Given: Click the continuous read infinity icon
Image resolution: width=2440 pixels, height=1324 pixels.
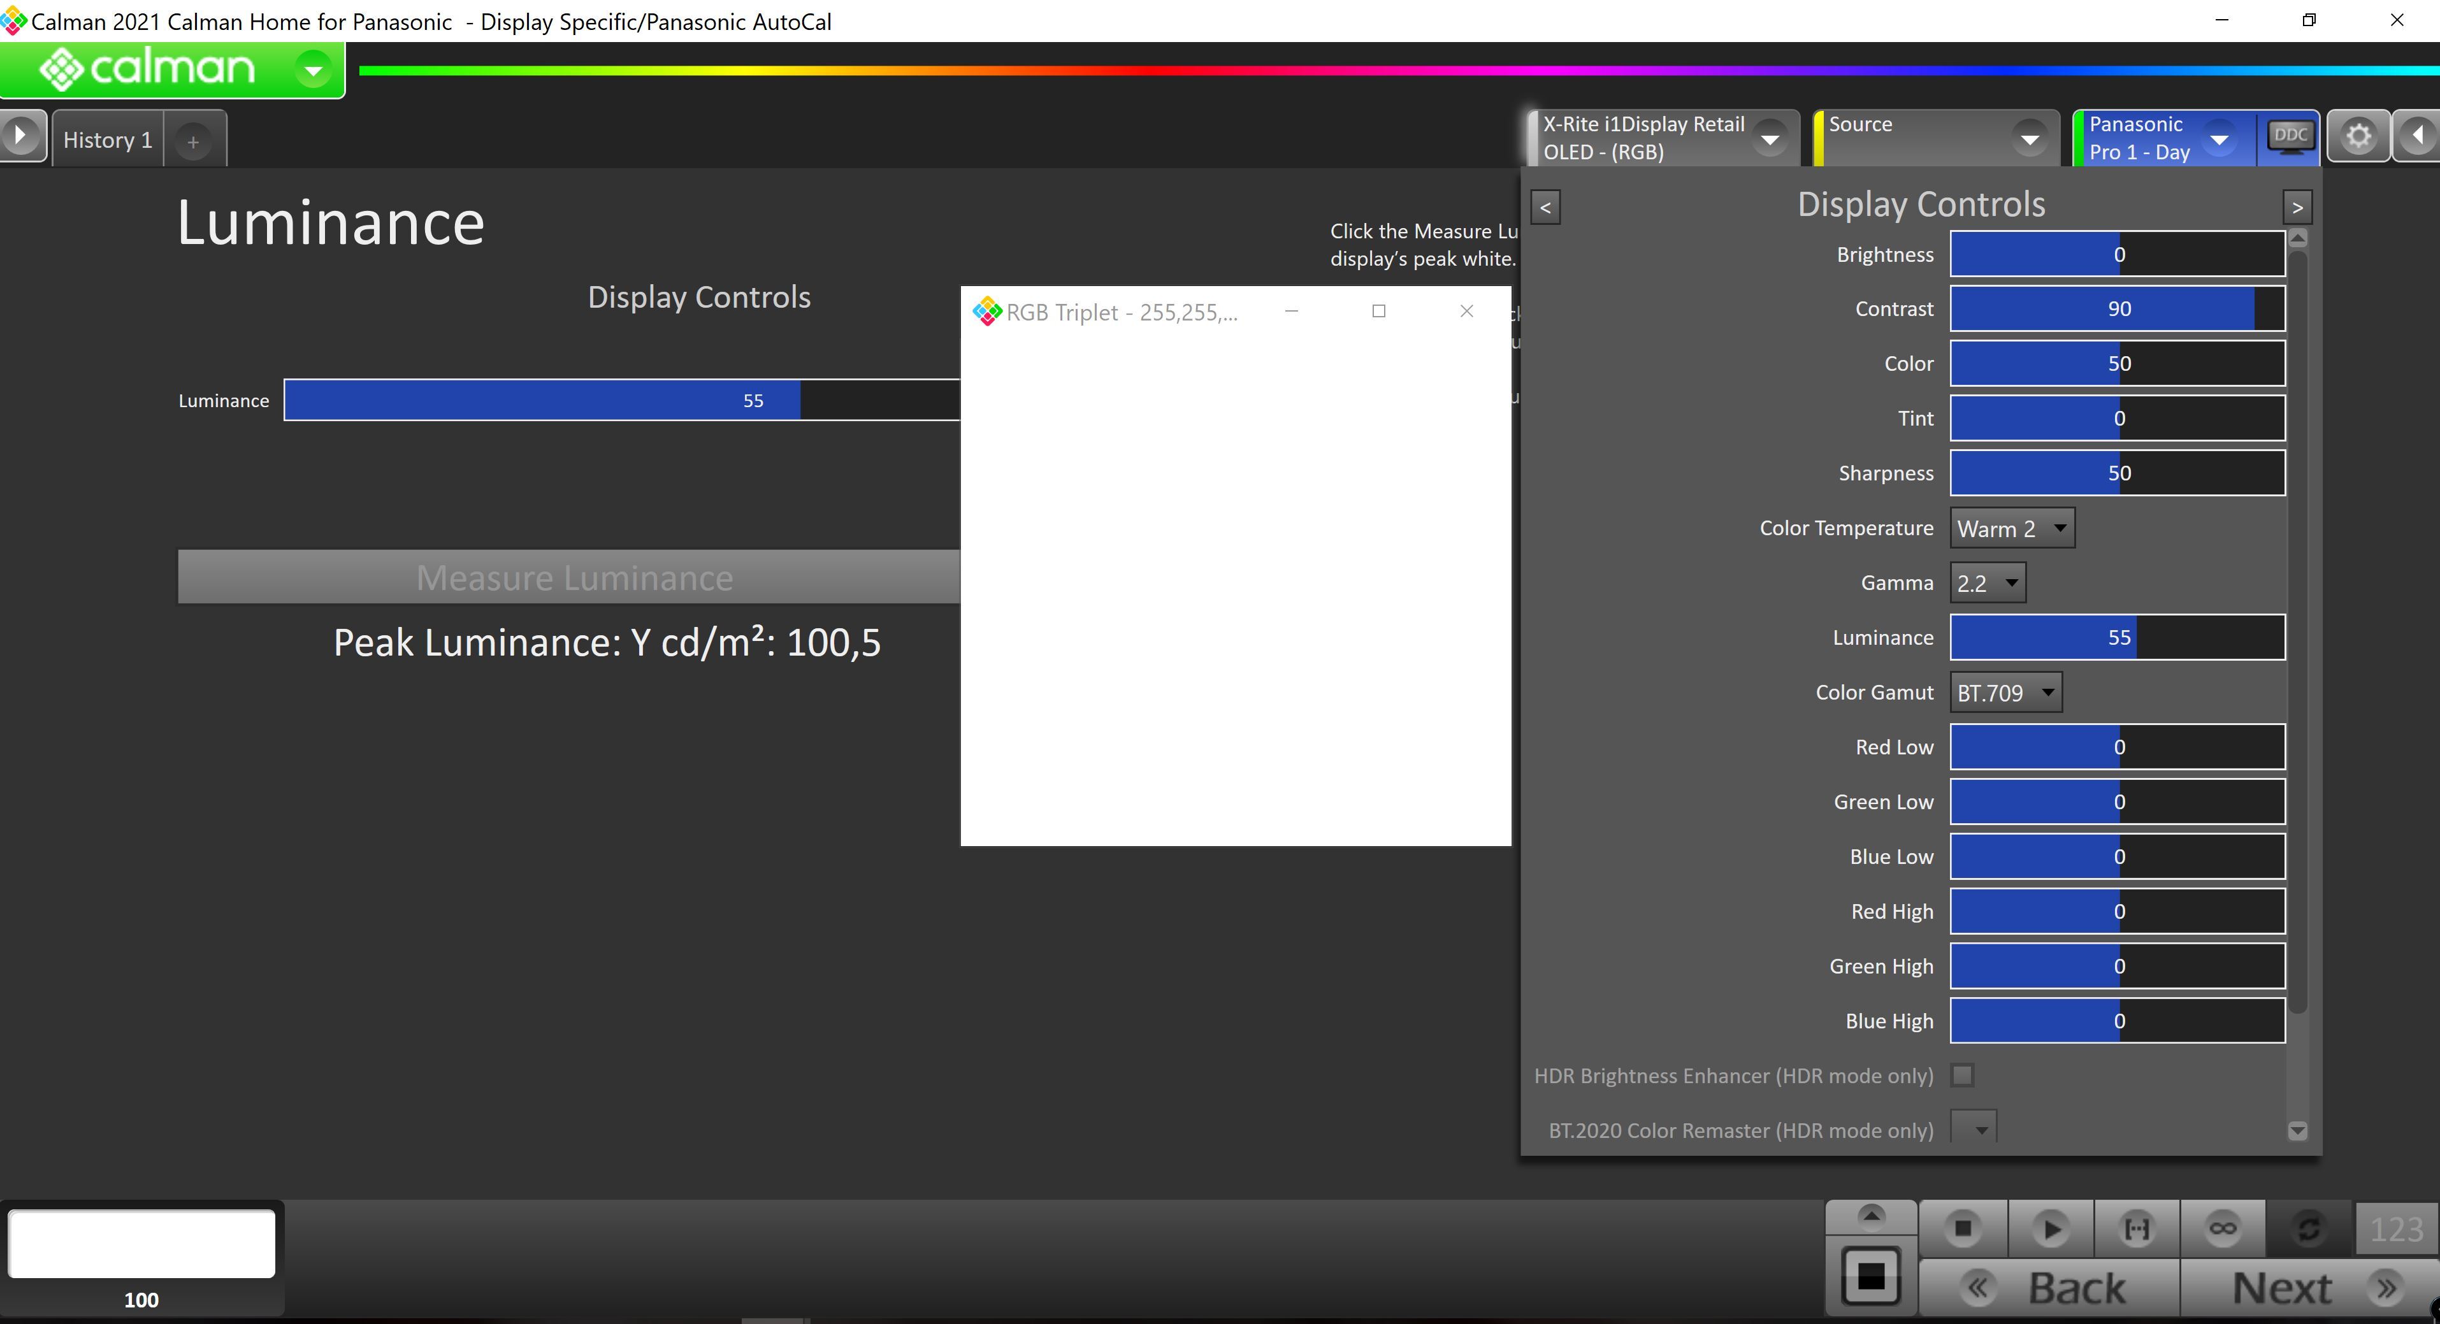Looking at the screenshot, I should pyautogui.click(x=2222, y=1229).
